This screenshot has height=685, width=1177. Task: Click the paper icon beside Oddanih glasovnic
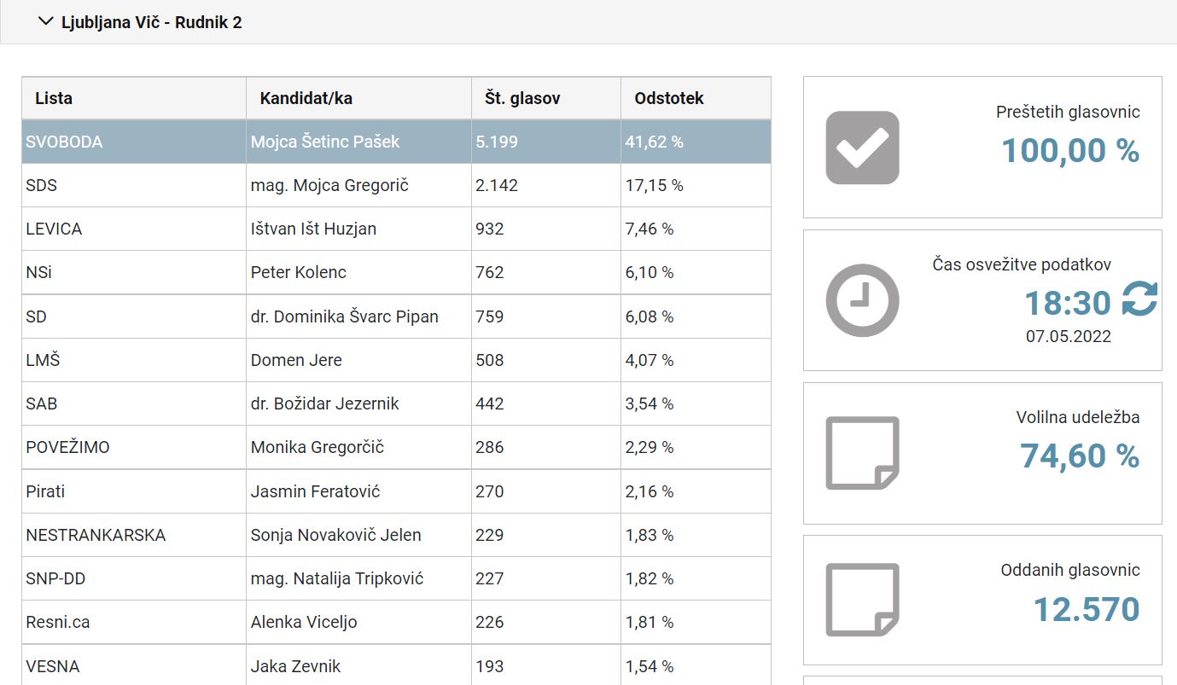[862, 600]
